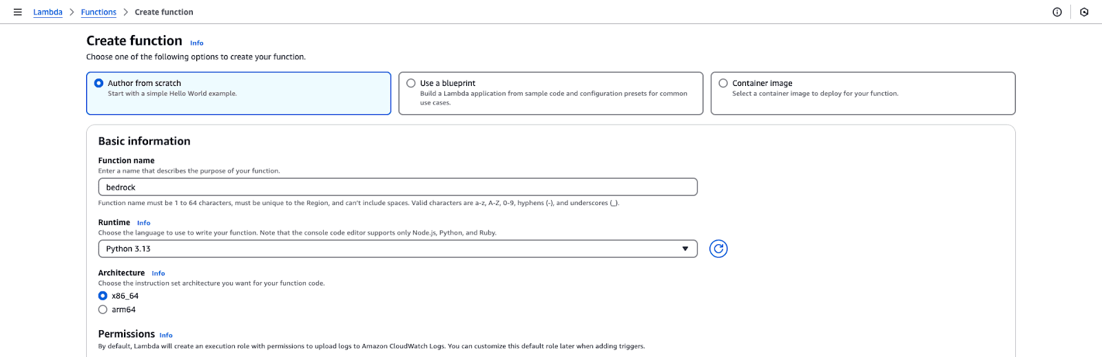Open Info link beside Permissions

pyautogui.click(x=166, y=336)
